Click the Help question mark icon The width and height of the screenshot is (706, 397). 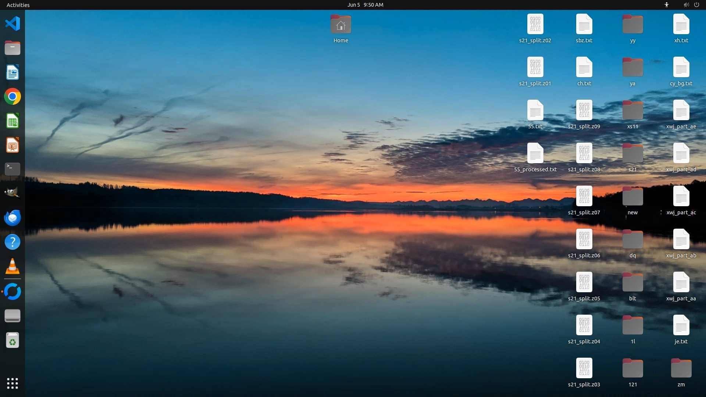(13, 242)
